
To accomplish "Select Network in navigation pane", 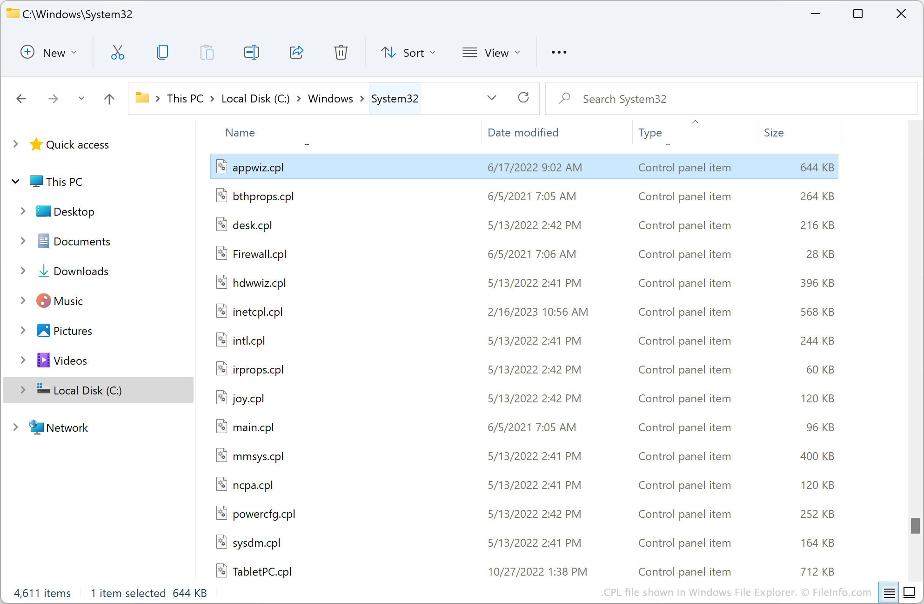I will click(x=67, y=428).
